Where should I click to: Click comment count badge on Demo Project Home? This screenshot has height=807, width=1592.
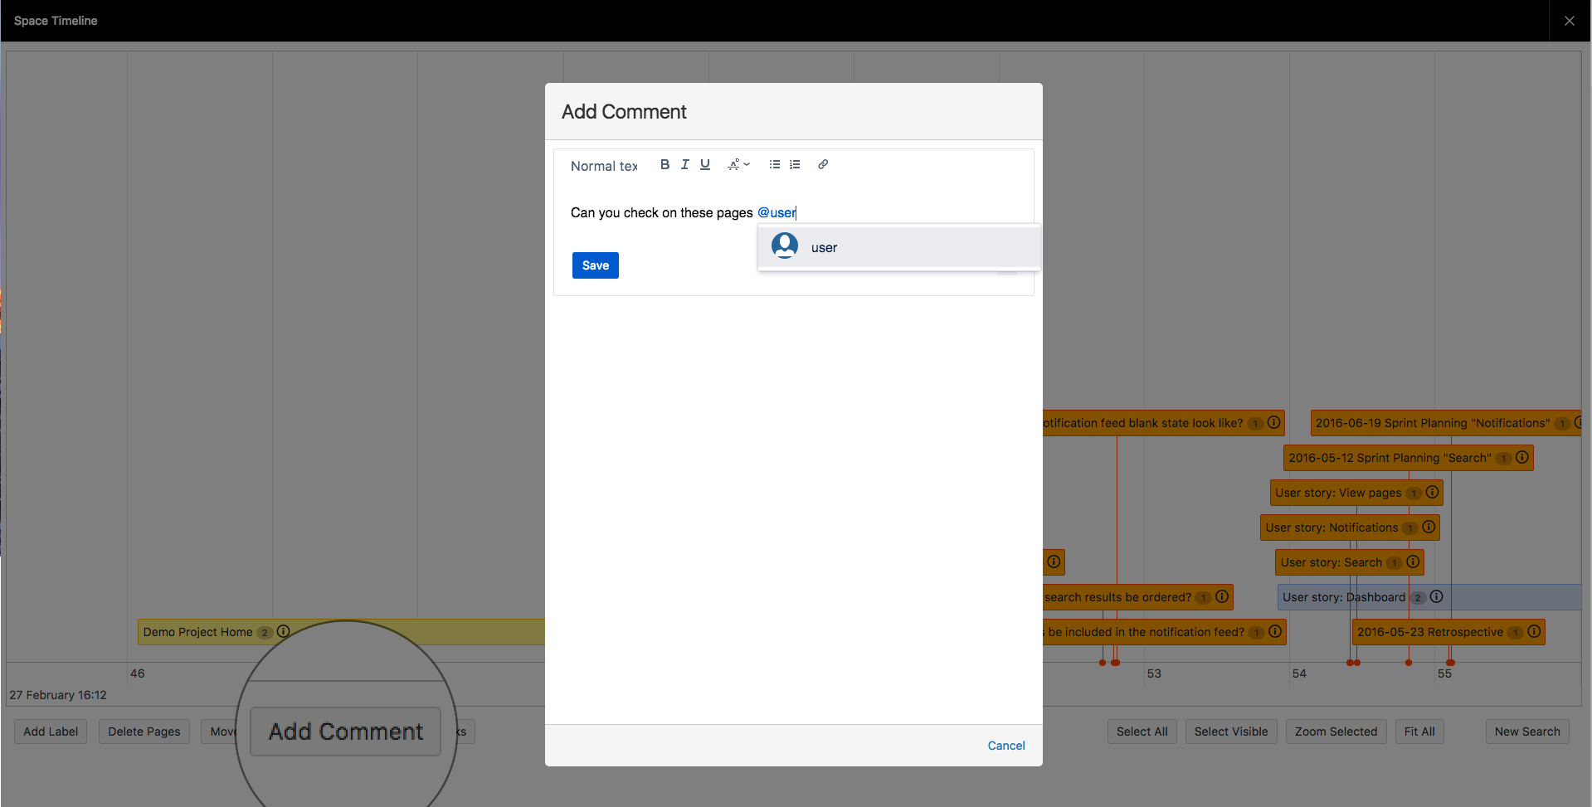pos(265,633)
